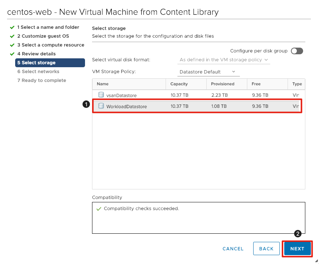Click the NEXT button
Screen dimensions: 319x264
[x=297, y=248]
